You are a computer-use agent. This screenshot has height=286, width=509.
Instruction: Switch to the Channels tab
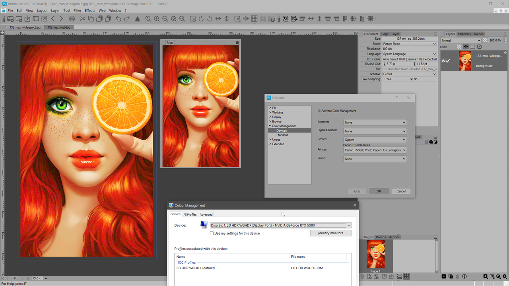pyautogui.click(x=464, y=34)
